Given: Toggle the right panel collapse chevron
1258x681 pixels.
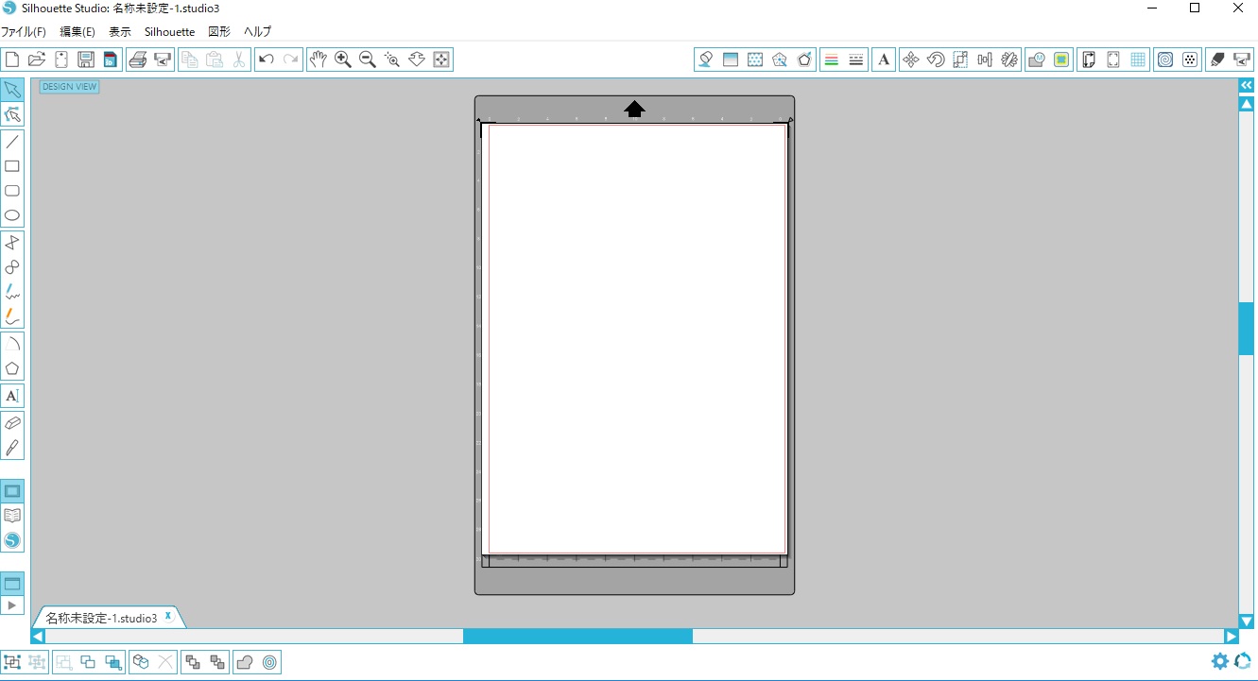Looking at the screenshot, I should click(x=1246, y=84).
